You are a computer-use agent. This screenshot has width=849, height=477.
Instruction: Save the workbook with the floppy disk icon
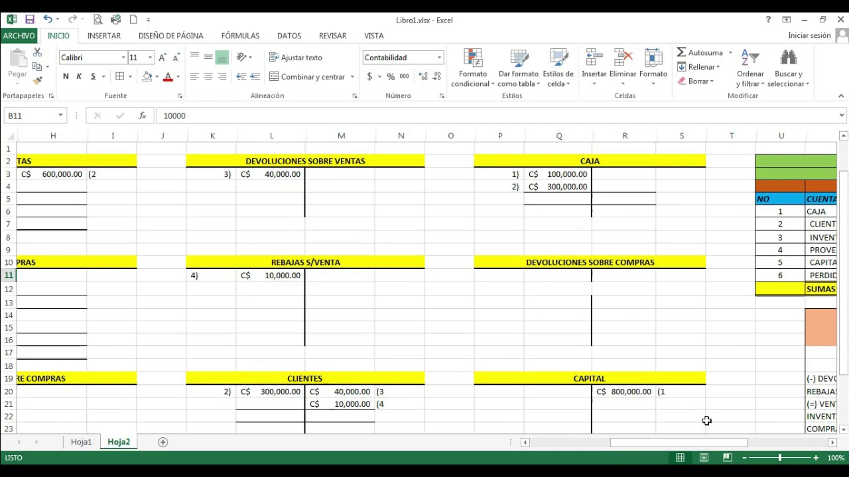(30, 20)
